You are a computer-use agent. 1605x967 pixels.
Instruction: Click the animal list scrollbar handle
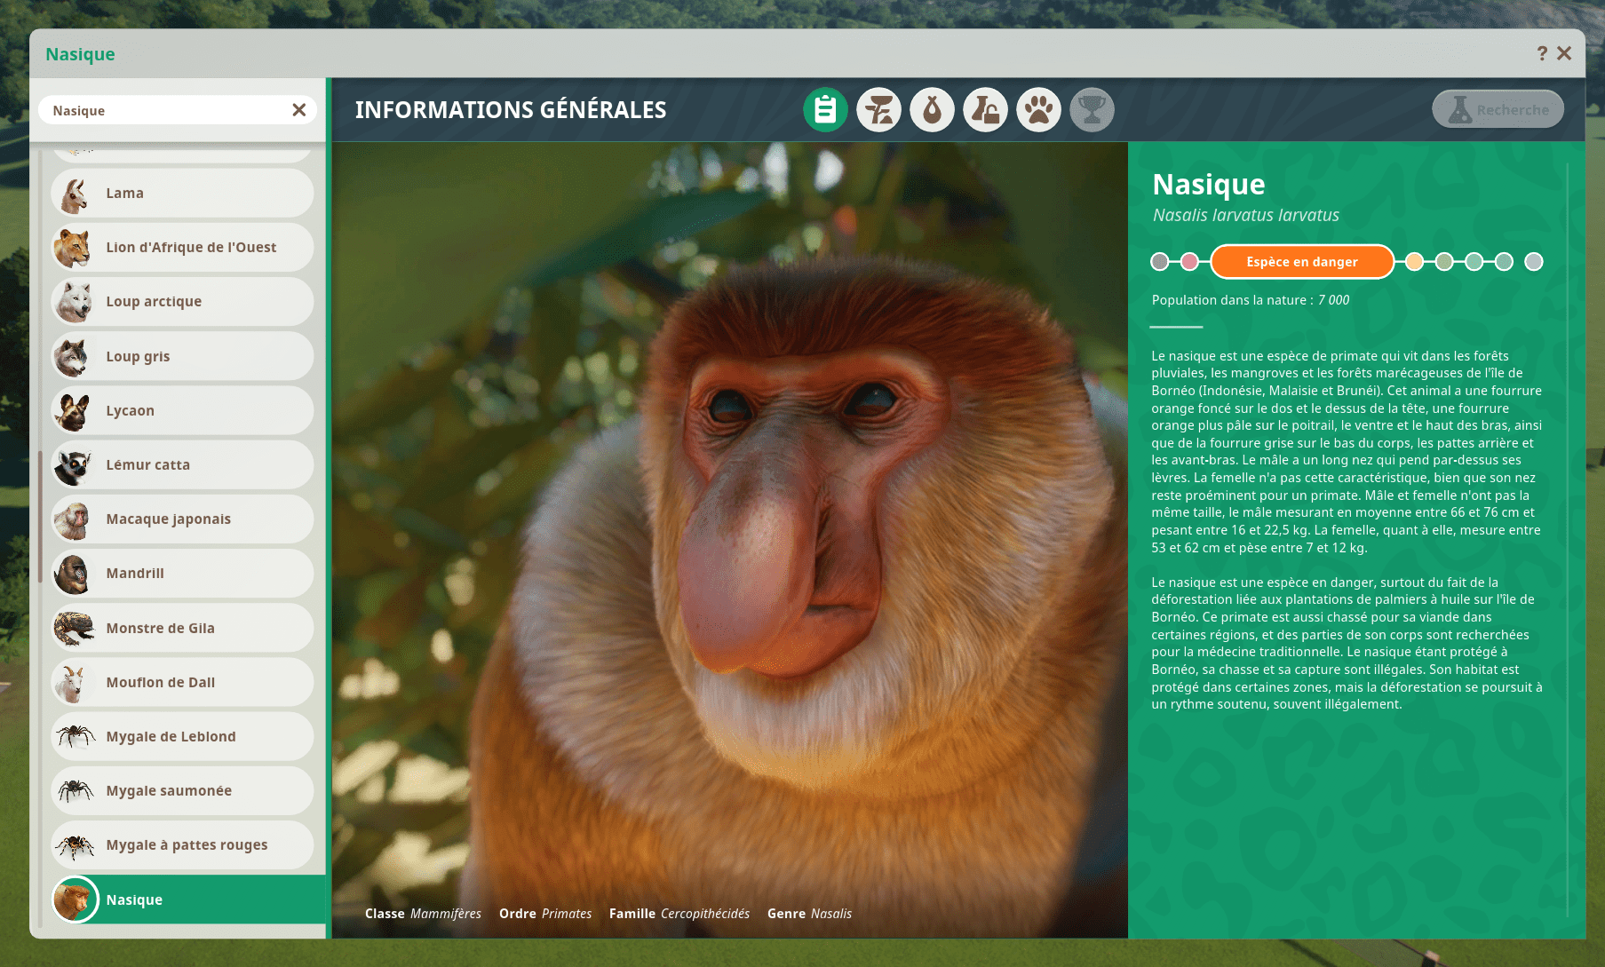tap(41, 517)
